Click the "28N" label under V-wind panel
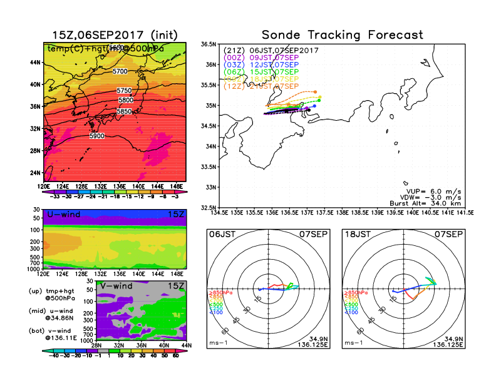Image resolution: width=496 pixels, height=383 pixels. click(96, 345)
